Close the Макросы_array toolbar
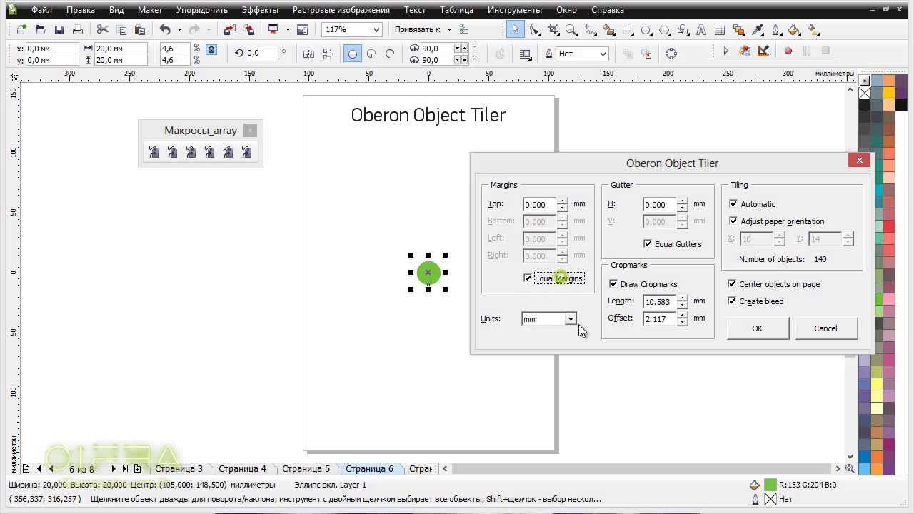This screenshot has height=514, width=914. pos(249,130)
